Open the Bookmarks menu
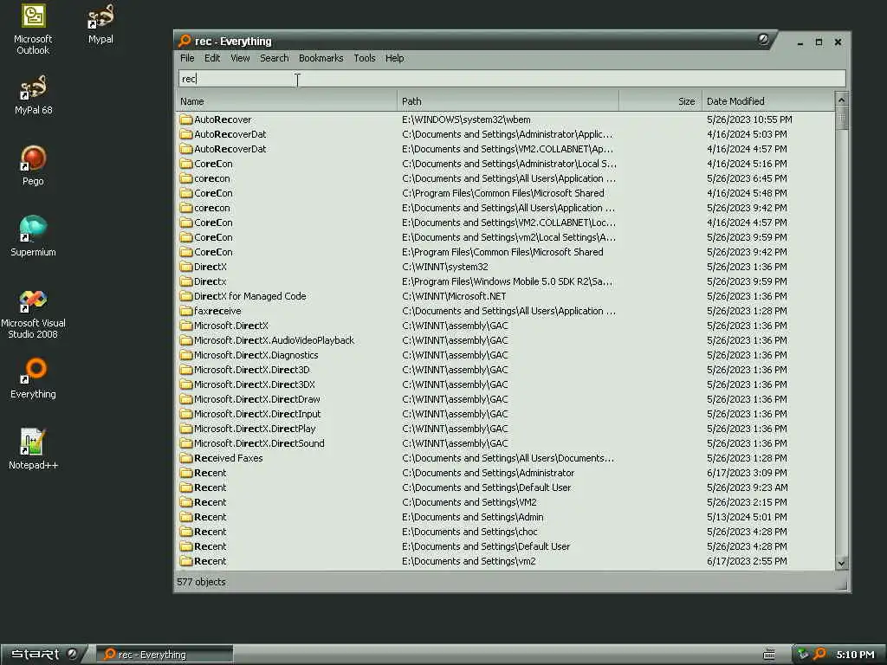The width and height of the screenshot is (887, 665). click(x=320, y=58)
